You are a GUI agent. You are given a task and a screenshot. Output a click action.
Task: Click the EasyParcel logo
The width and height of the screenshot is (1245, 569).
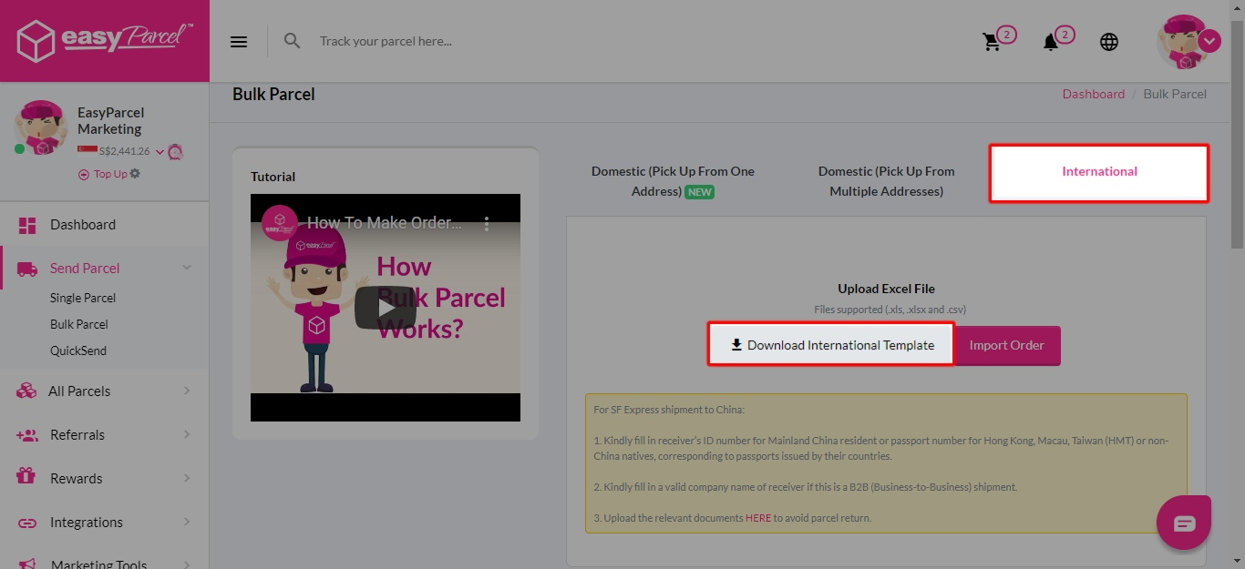point(103,40)
